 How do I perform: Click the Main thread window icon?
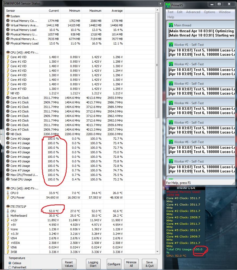tap(171, 25)
